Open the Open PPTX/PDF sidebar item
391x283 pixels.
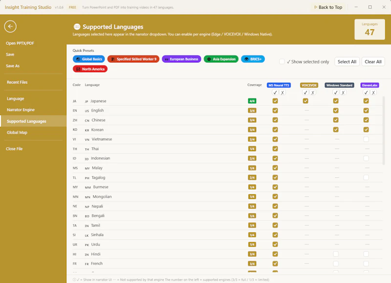[20, 43]
